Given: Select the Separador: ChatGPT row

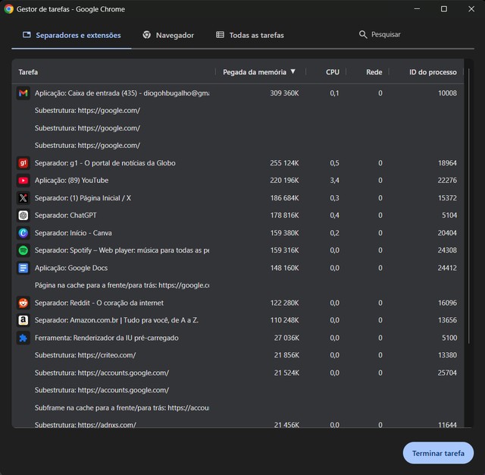Looking at the screenshot, I should 237,215.
